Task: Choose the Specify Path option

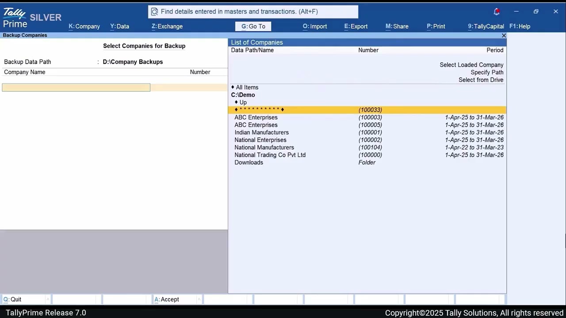Action: pyautogui.click(x=487, y=72)
